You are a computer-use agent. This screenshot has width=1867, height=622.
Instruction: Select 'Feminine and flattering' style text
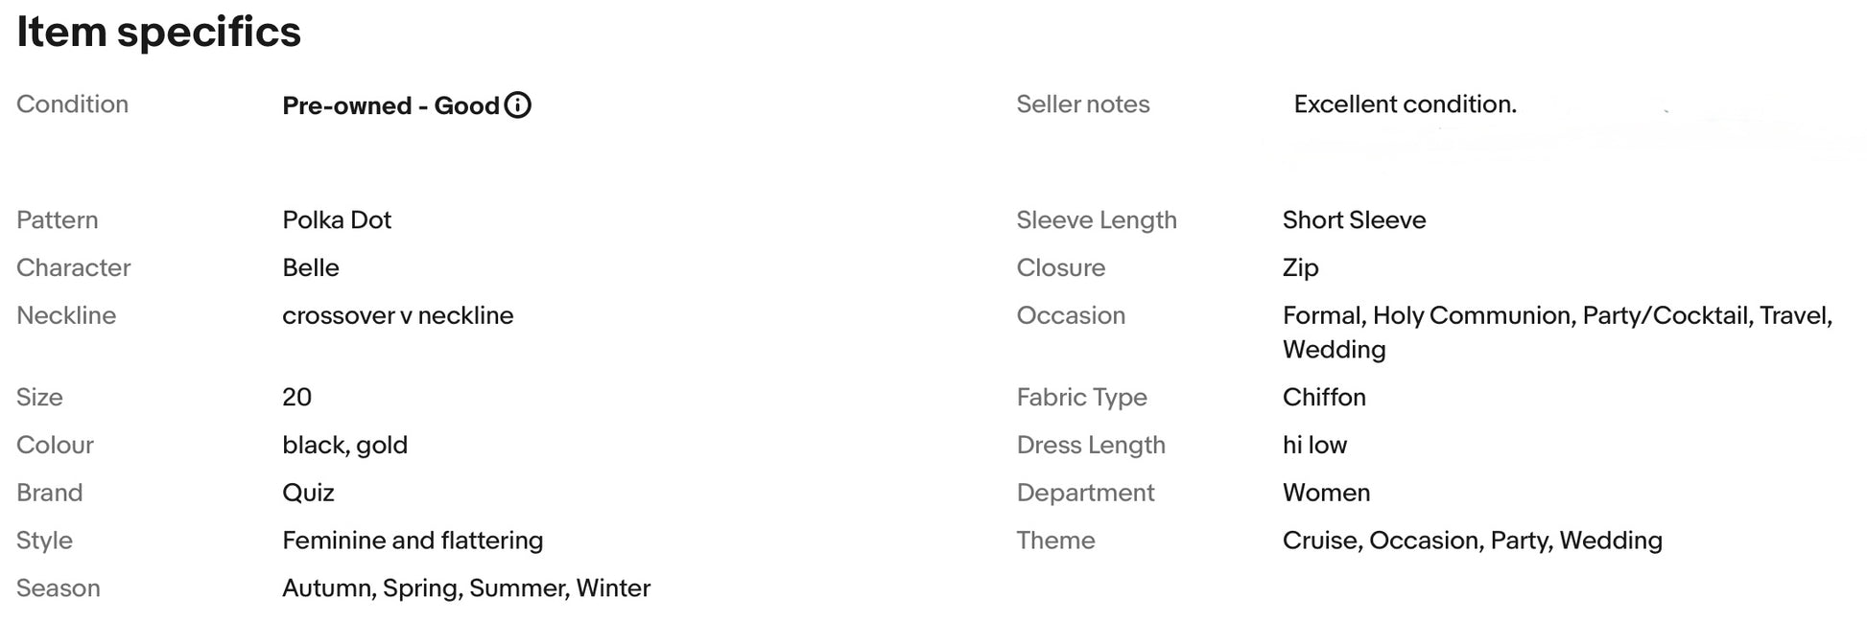(413, 541)
